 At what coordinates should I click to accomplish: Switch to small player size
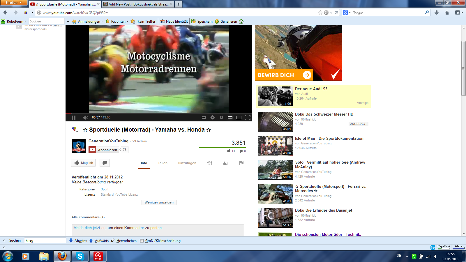(230, 117)
